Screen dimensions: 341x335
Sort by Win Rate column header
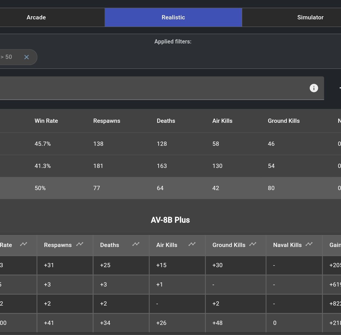click(x=46, y=121)
